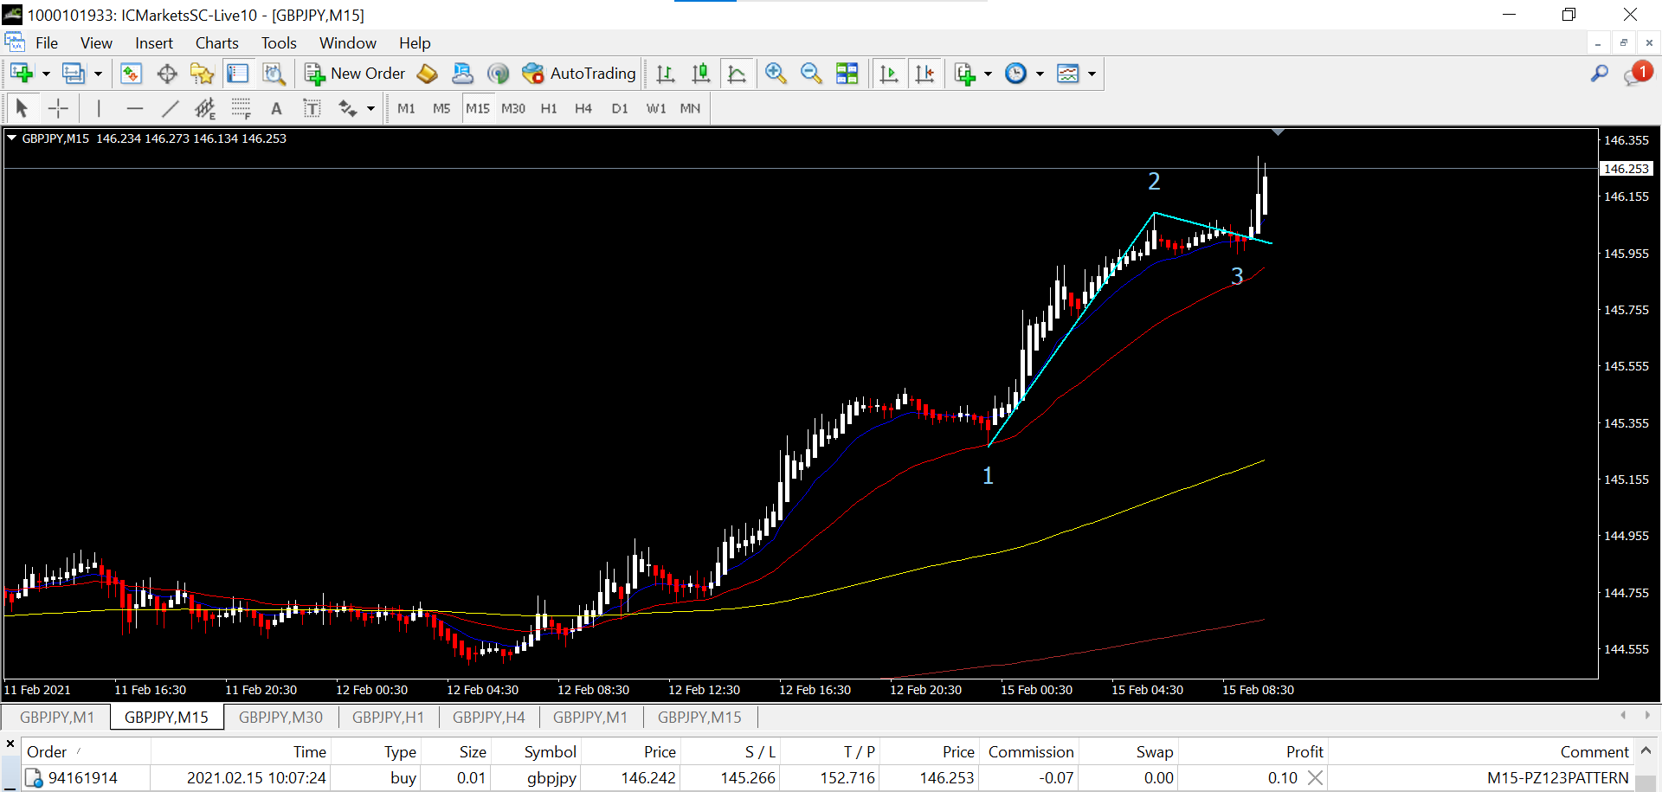The width and height of the screenshot is (1662, 792).
Task: Click the Indicators list icon
Action: pyautogui.click(x=964, y=74)
